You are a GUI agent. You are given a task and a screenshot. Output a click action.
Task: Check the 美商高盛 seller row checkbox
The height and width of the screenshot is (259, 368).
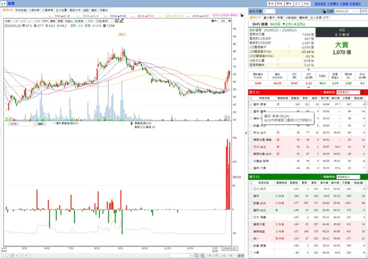click(251, 231)
